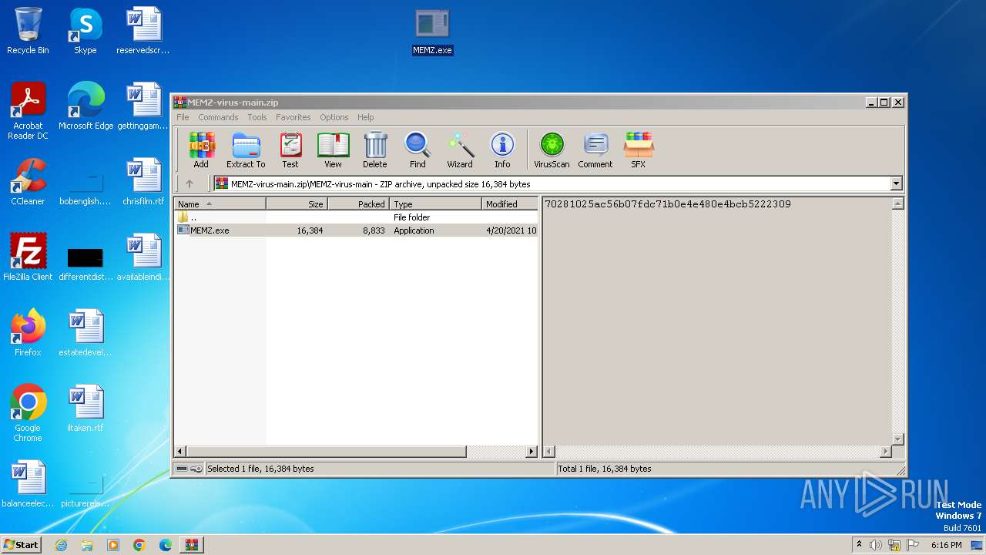Open the Commands menu
The image size is (986, 555).
(218, 117)
